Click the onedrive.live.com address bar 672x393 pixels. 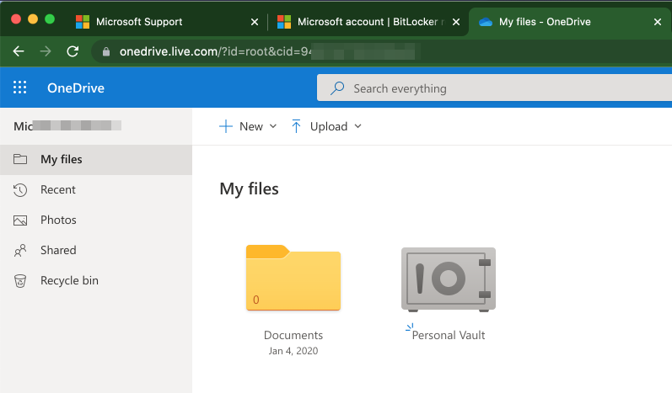coord(381,51)
